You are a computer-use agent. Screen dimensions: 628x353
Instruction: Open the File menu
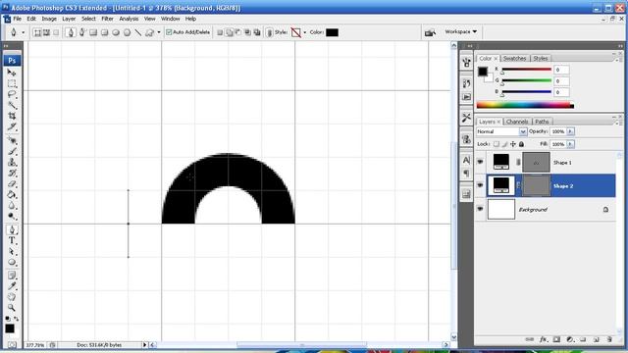click(x=18, y=19)
